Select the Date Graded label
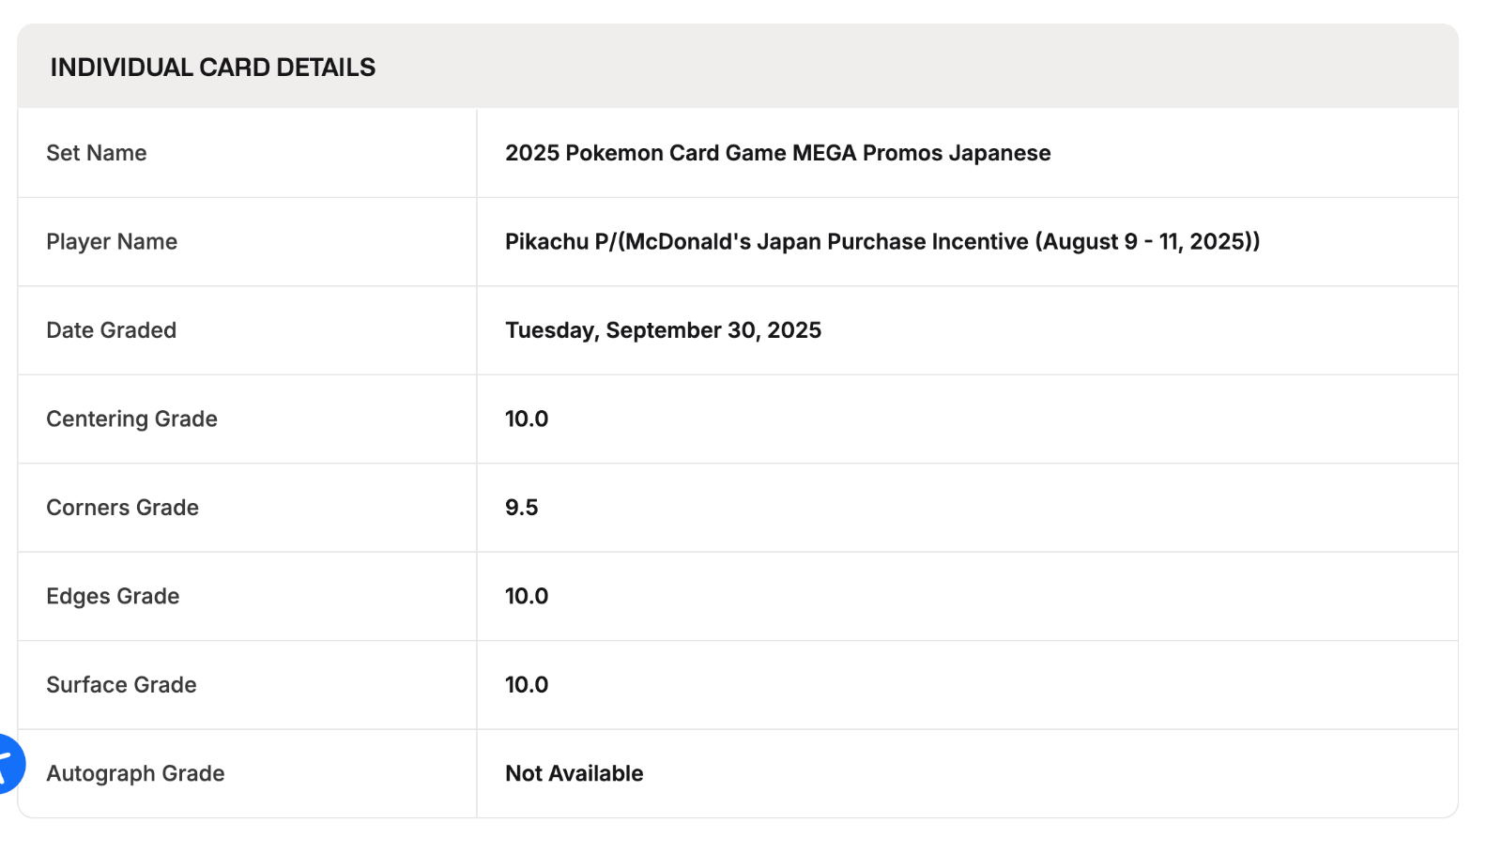The image size is (1502, 853). click(x=112, y=330)
